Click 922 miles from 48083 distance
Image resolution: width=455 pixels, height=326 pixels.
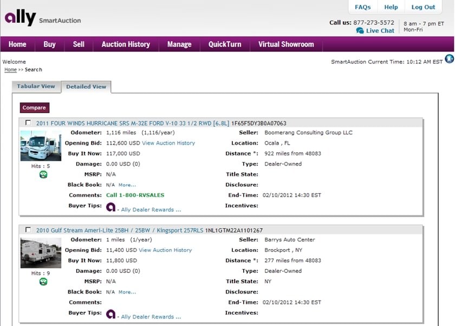point(293,153)
